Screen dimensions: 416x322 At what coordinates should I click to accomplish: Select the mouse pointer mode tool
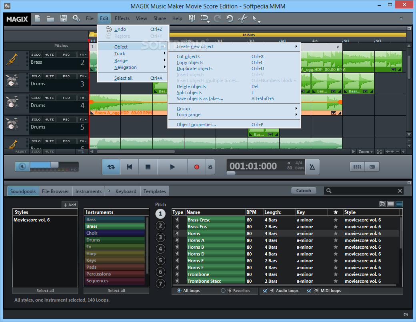point(255,18)
